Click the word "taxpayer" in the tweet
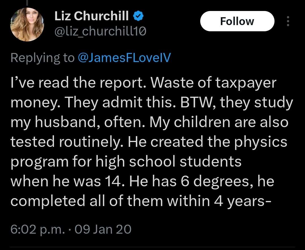 tap(246, 83)
